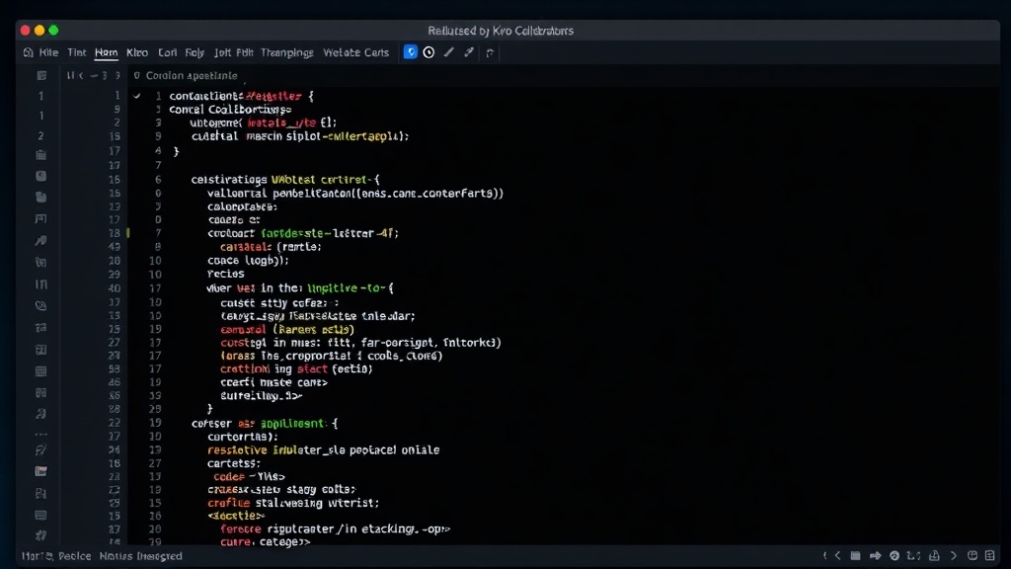
Task: Click the open folder icon in sidebar
Action: [40, 471]
